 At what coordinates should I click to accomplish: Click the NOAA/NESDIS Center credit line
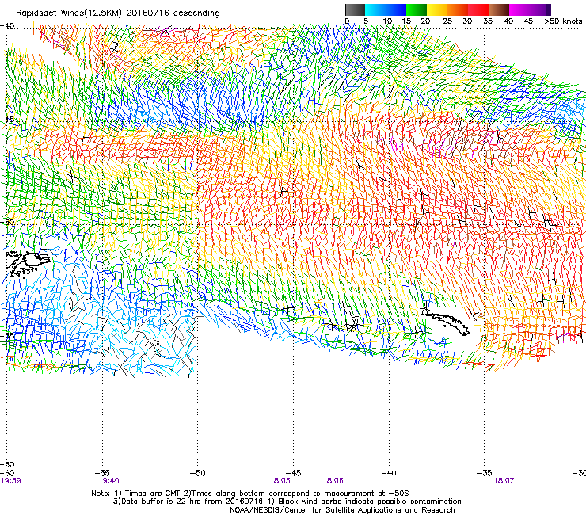click(x=342, y=510)
